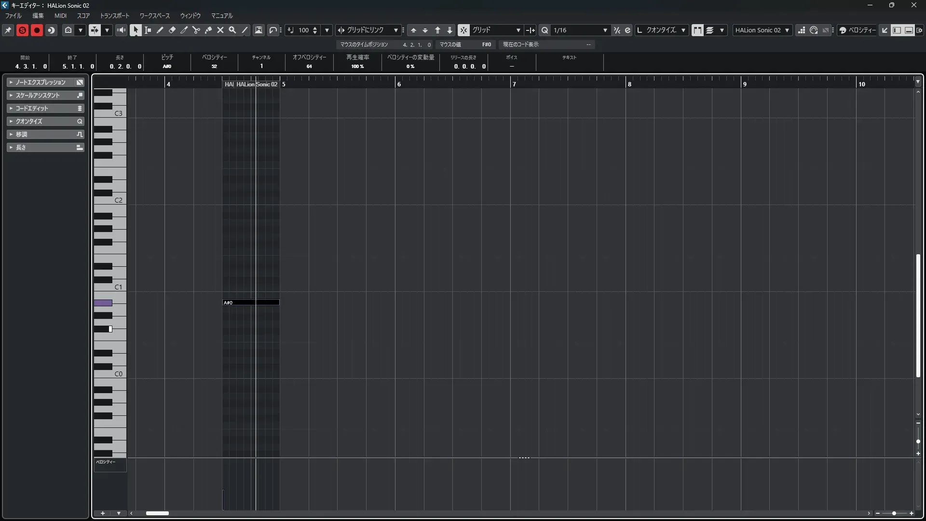This screenshot has height=521, width=926.
Task: Toggle the Record in Editor button
Action: click(x=37, y=30)
